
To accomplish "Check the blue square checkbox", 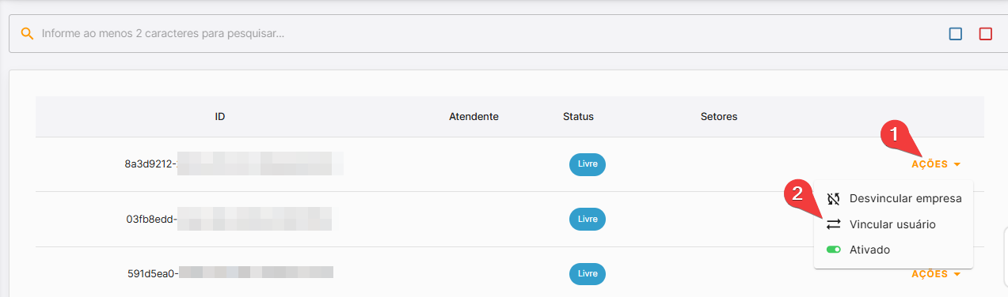I will (956, 34).
